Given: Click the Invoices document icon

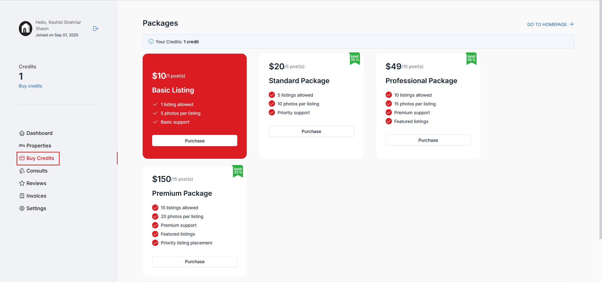Looking at the screenshot, I should pyautogui.click(x=22, y=196).
